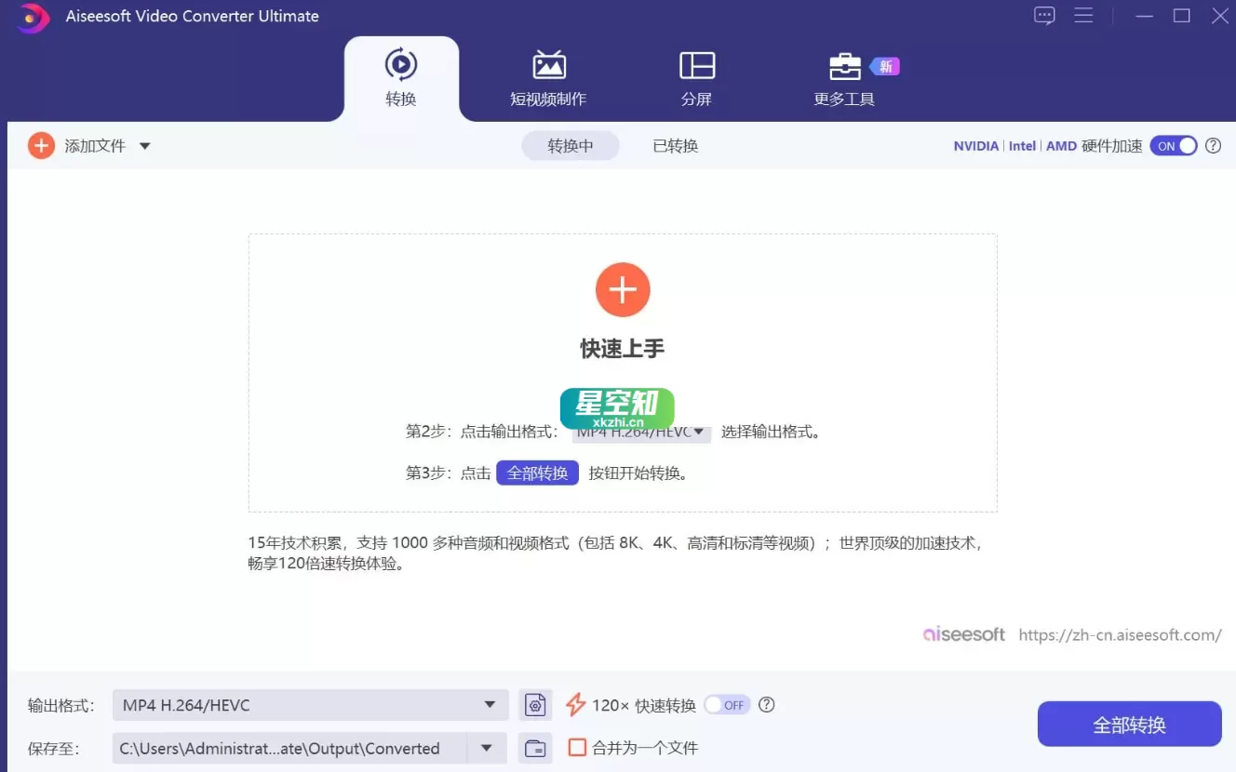Click the red Add Files plus icon
Screen dimensions: 1236x772
pyautogui.click(x=40, y=145)
